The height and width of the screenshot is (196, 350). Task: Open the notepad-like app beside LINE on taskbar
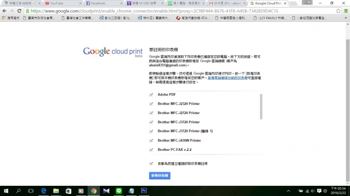click(131, 191)
